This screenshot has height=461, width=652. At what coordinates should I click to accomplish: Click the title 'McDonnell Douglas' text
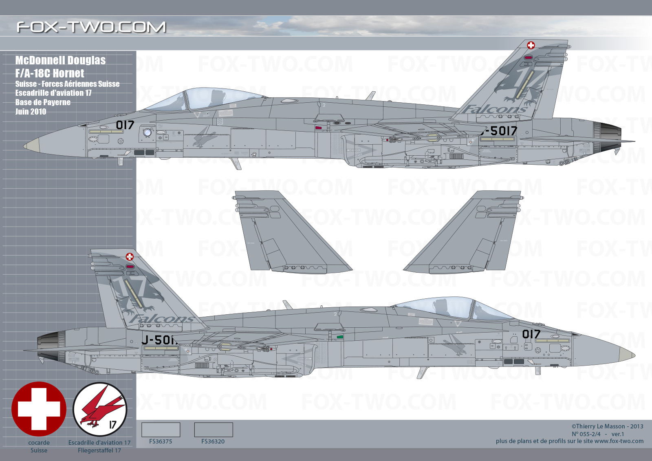click(x=60, y=60)
